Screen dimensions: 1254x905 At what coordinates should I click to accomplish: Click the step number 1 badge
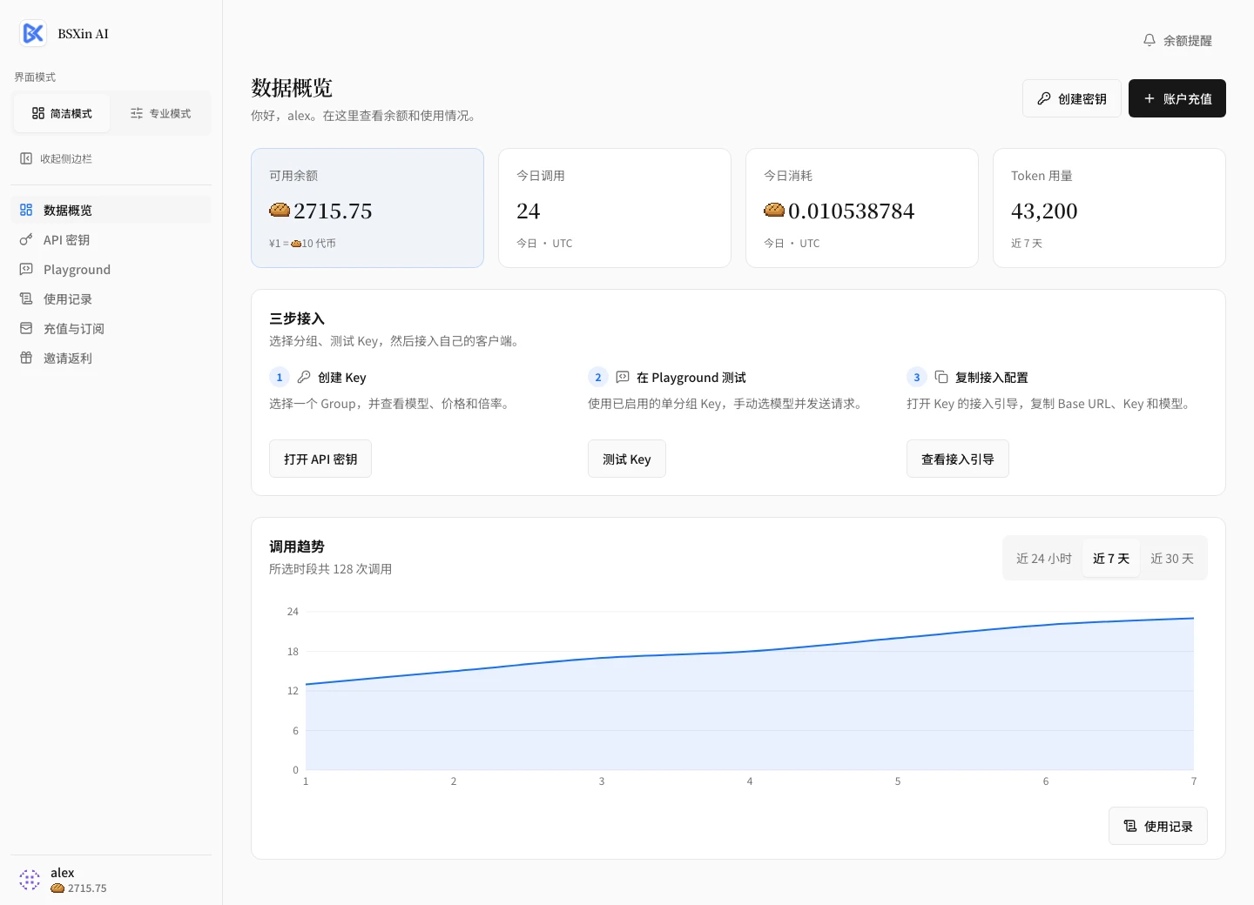280,377
